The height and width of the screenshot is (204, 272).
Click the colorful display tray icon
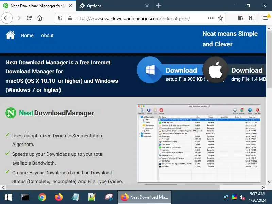pos(234,197)
